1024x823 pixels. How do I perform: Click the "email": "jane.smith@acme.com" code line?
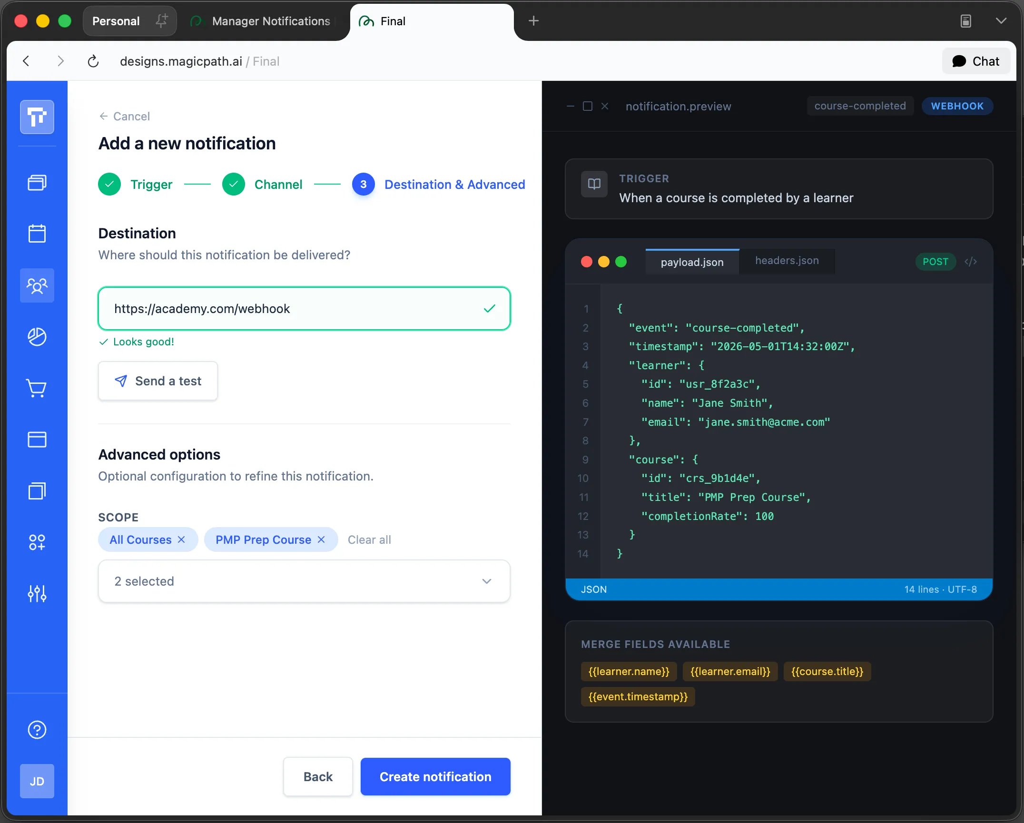736,422
